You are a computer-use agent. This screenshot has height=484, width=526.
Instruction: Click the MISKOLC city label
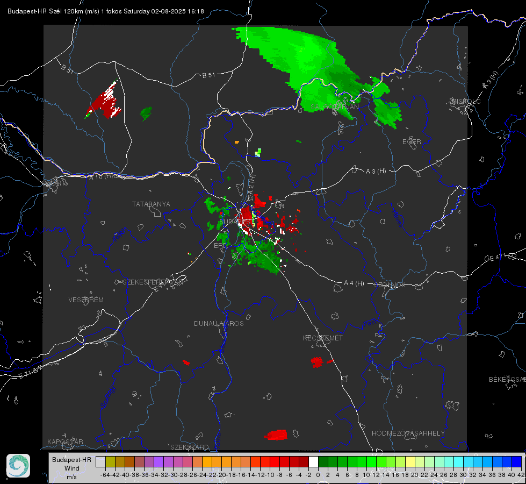tap(466, 101)
